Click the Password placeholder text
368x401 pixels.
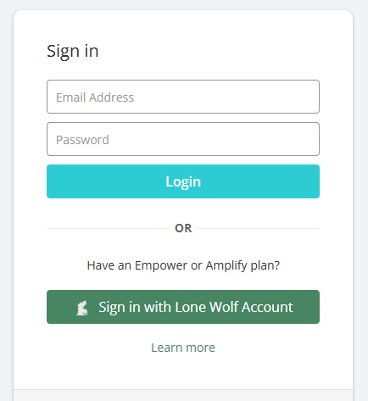pyautogui.click(x=82, y=140)
